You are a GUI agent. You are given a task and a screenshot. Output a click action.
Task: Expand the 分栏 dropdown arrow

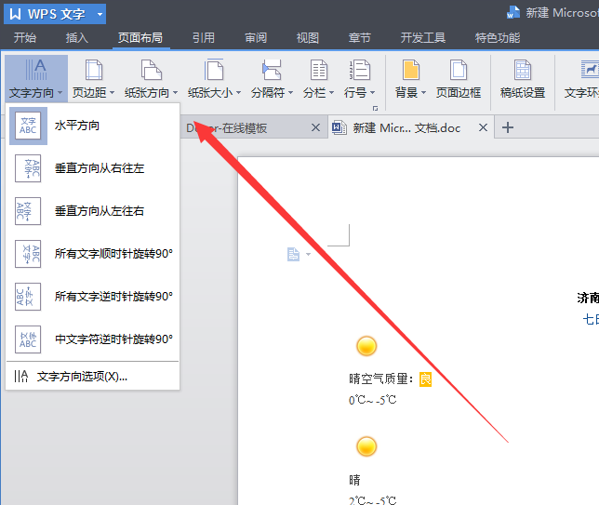pyautogui.click(x=331, y=92)
